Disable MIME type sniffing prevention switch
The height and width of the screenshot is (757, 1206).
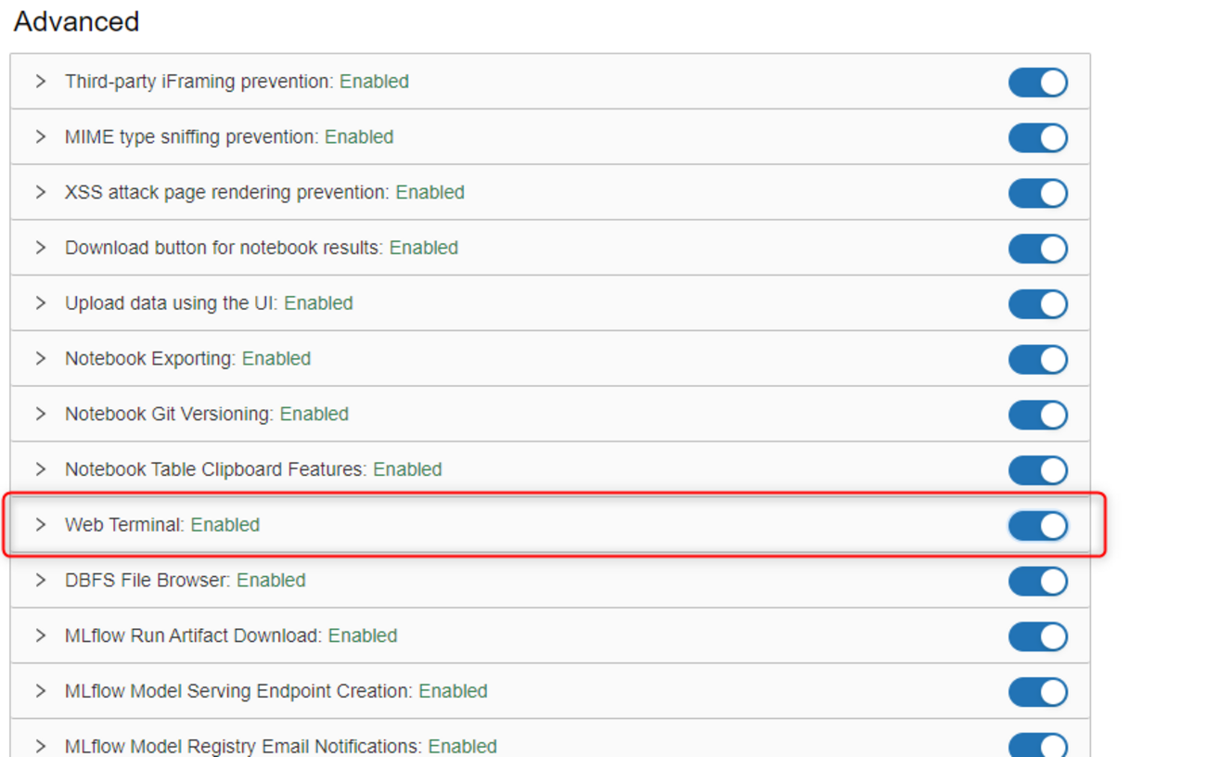tap(1037, 138)
